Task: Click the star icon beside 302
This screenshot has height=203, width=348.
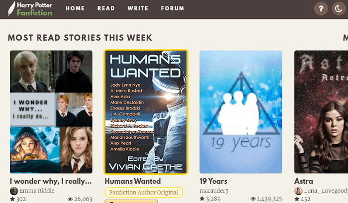Action: [x=12, y=199]
